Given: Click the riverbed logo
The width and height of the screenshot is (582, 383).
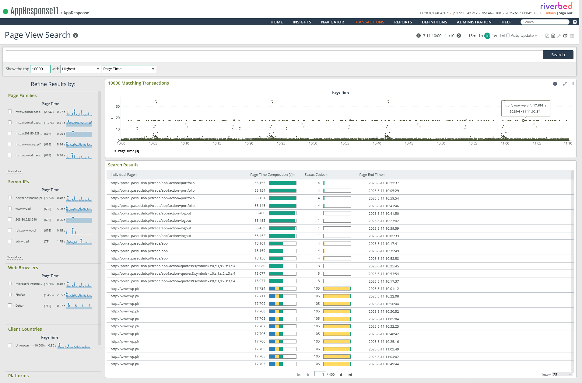Looking at the screenshot, I should [556, 6].
